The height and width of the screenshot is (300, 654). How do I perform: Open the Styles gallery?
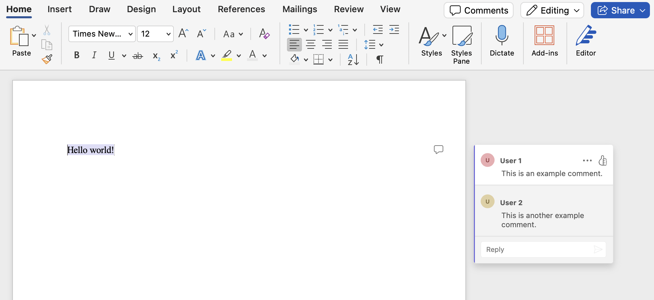pyautogui.click(x=431, y=41)
